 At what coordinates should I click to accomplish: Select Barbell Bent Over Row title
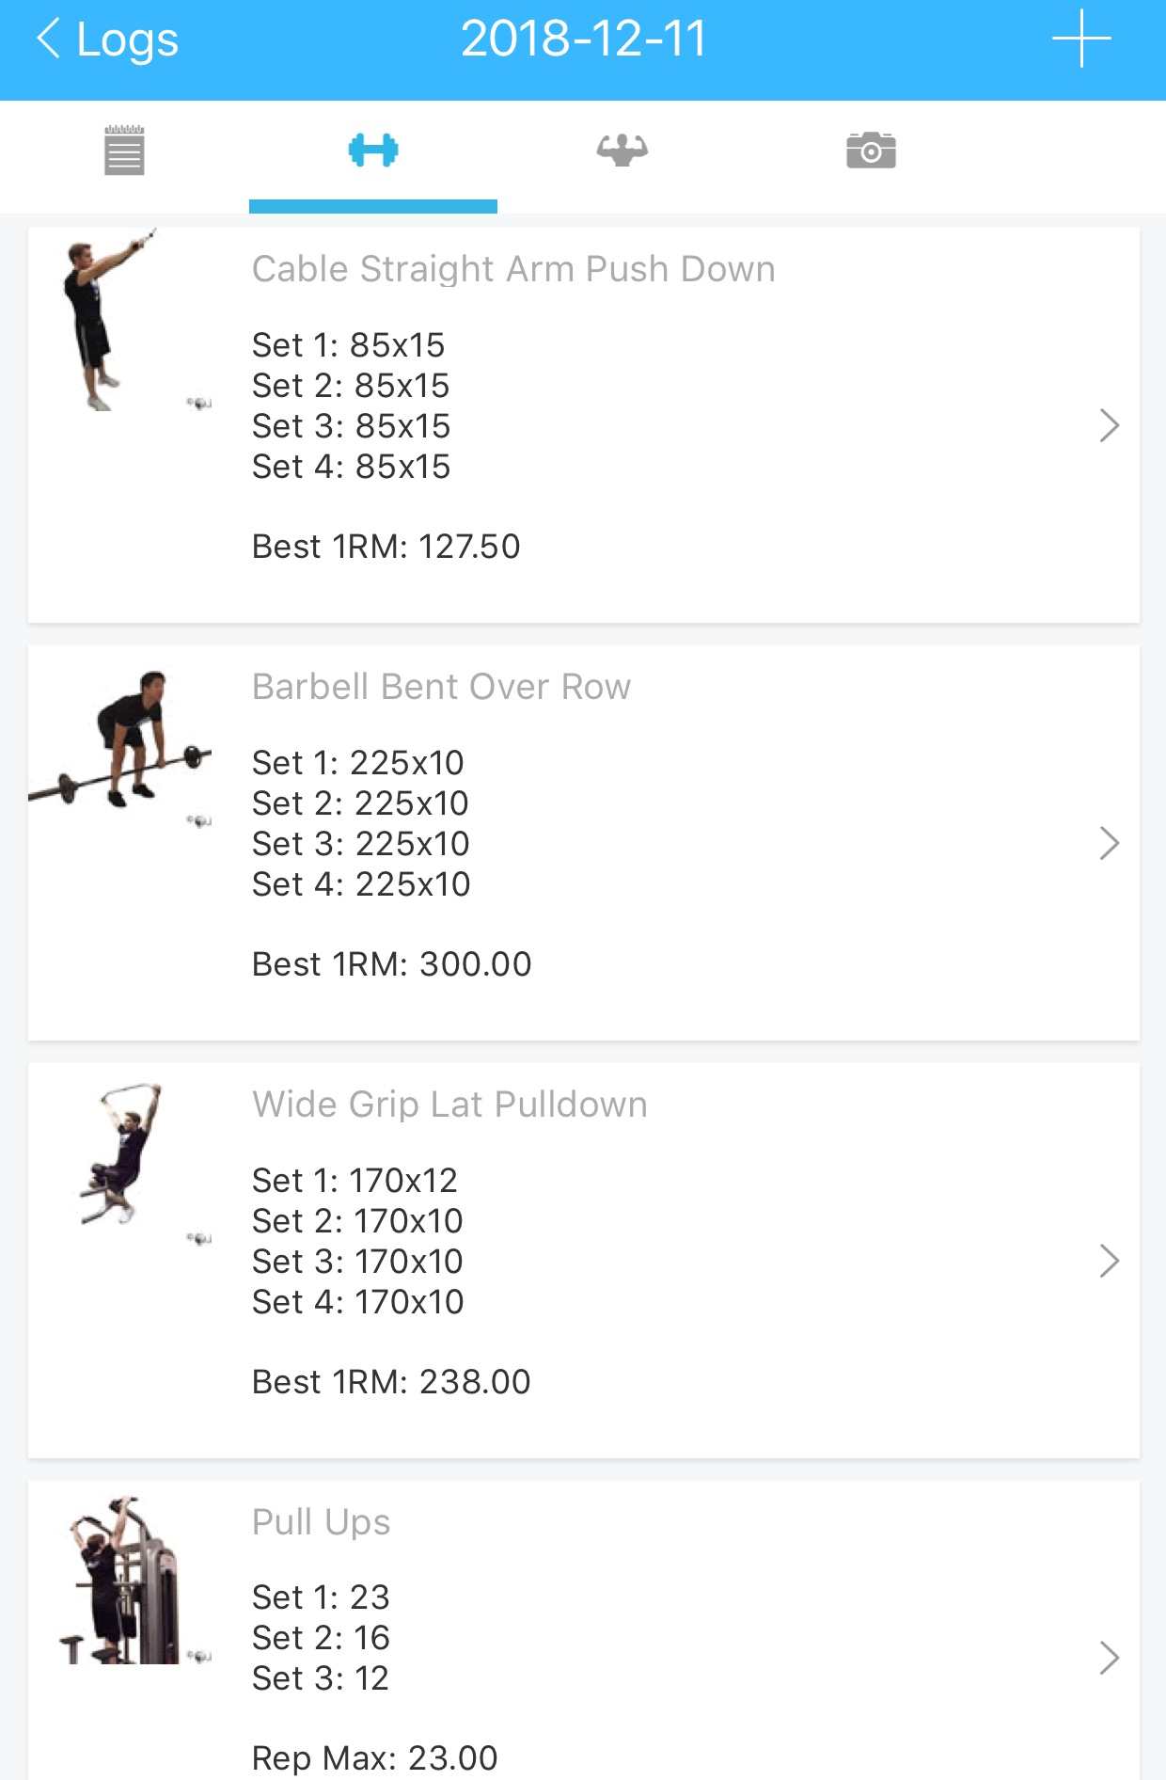click(x=441, y=687)
